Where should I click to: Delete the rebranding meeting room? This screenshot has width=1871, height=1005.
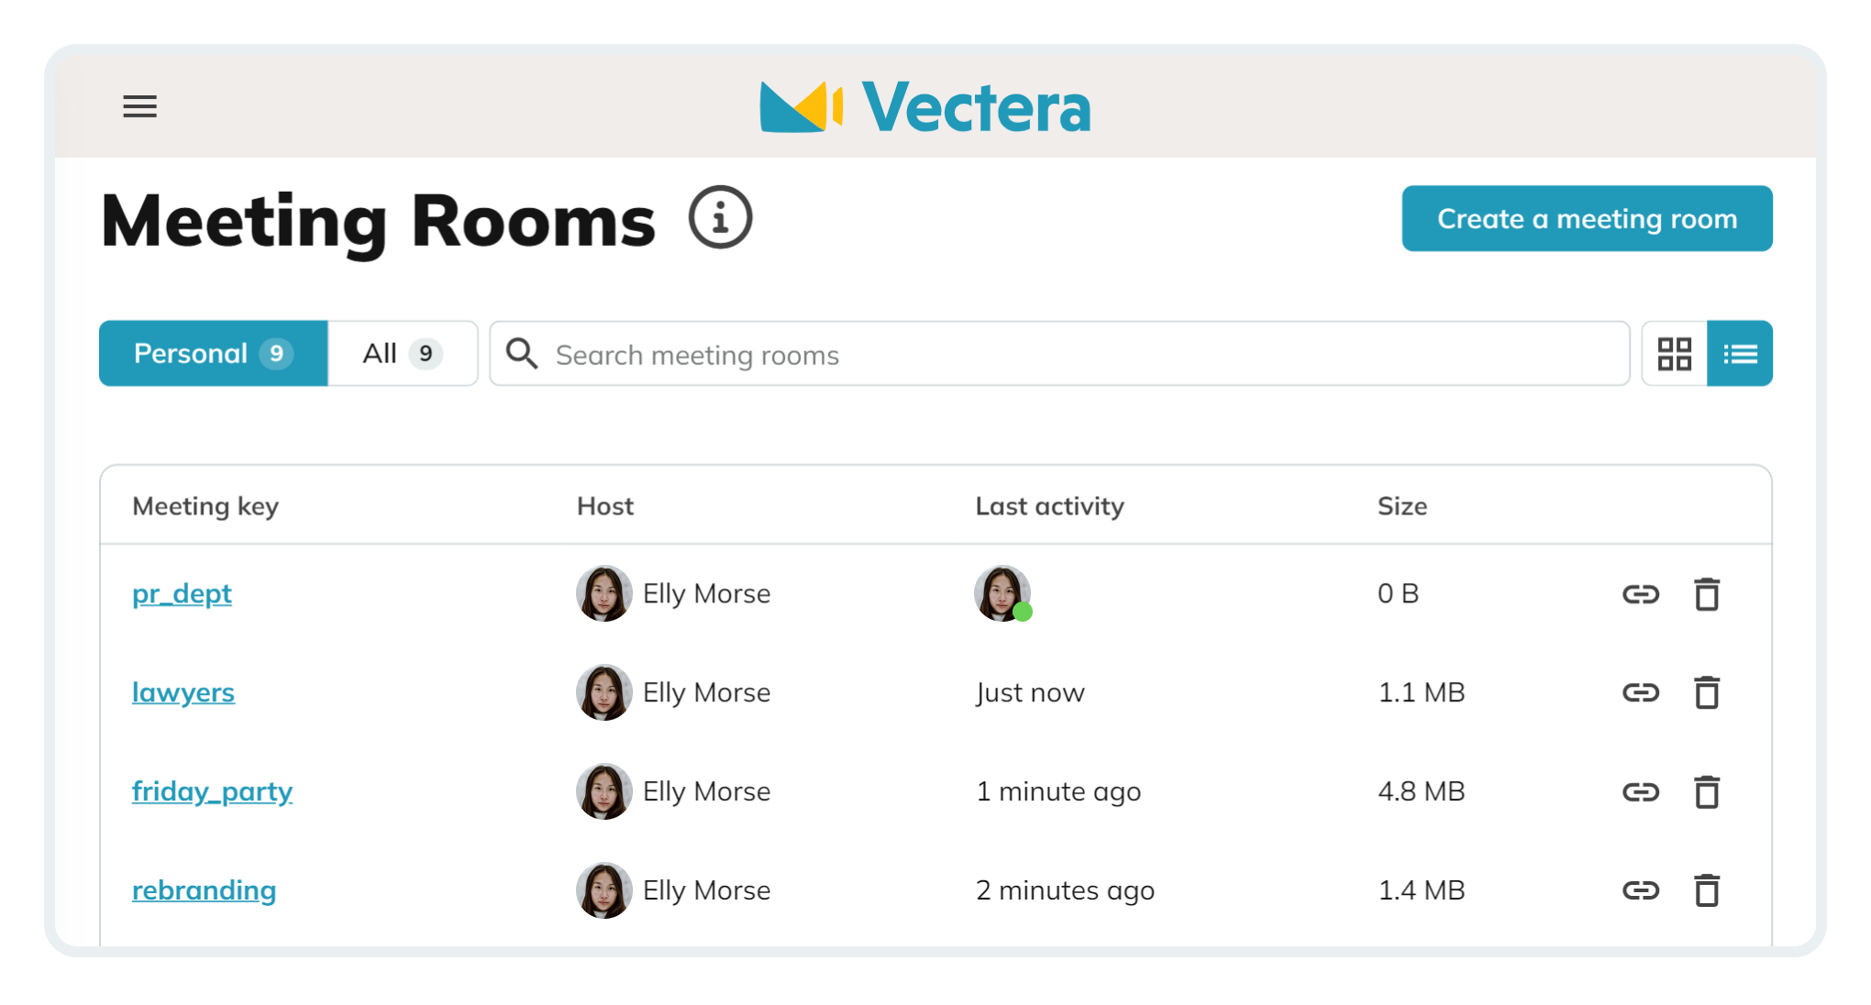[1706, 890]
